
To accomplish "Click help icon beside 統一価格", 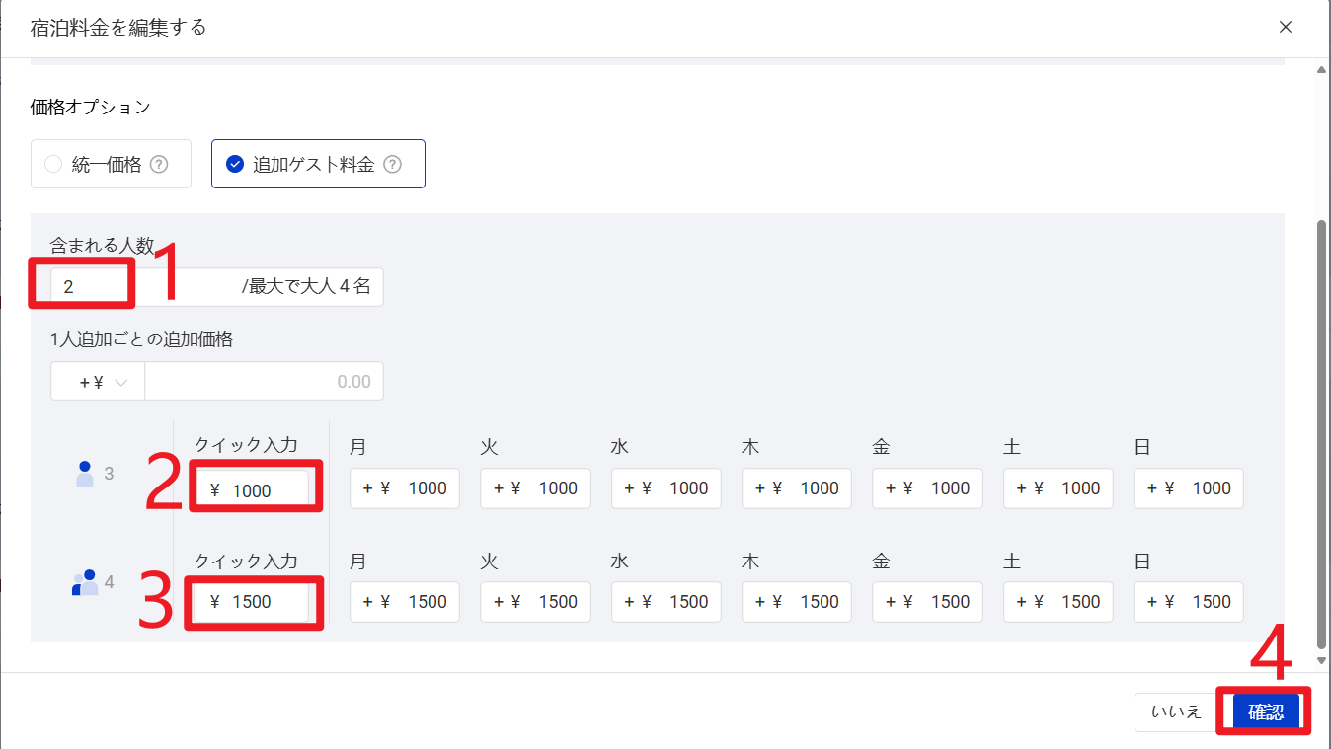I will tap(158, 165).
